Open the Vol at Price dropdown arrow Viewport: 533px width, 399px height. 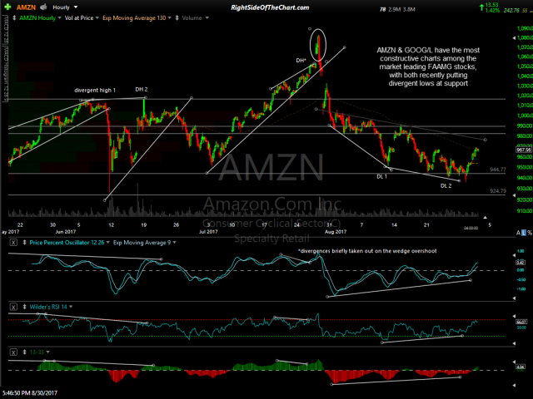[x=97, y=18]
